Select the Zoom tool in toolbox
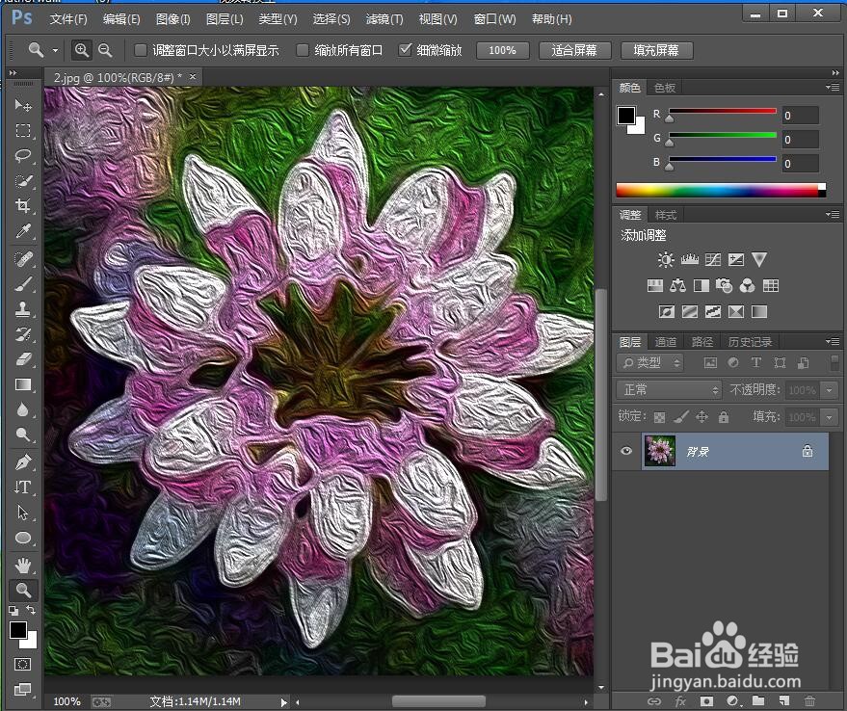 coord(23,590)
